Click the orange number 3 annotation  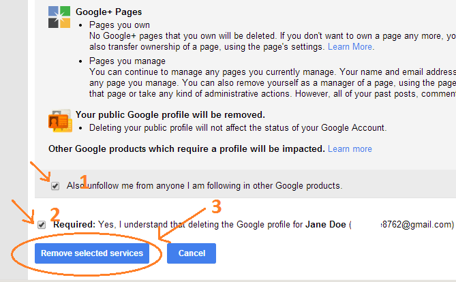(216, 207)
